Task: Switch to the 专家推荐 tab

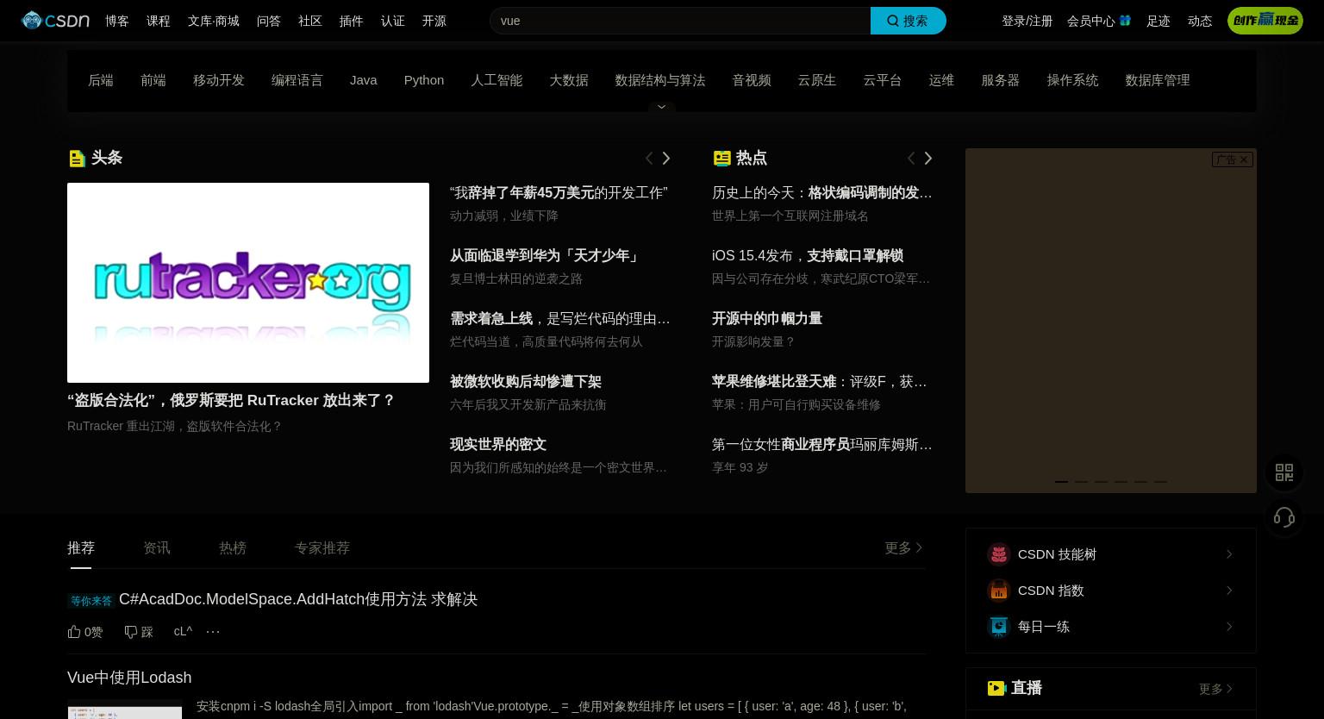Action: [x=322, y=547]
